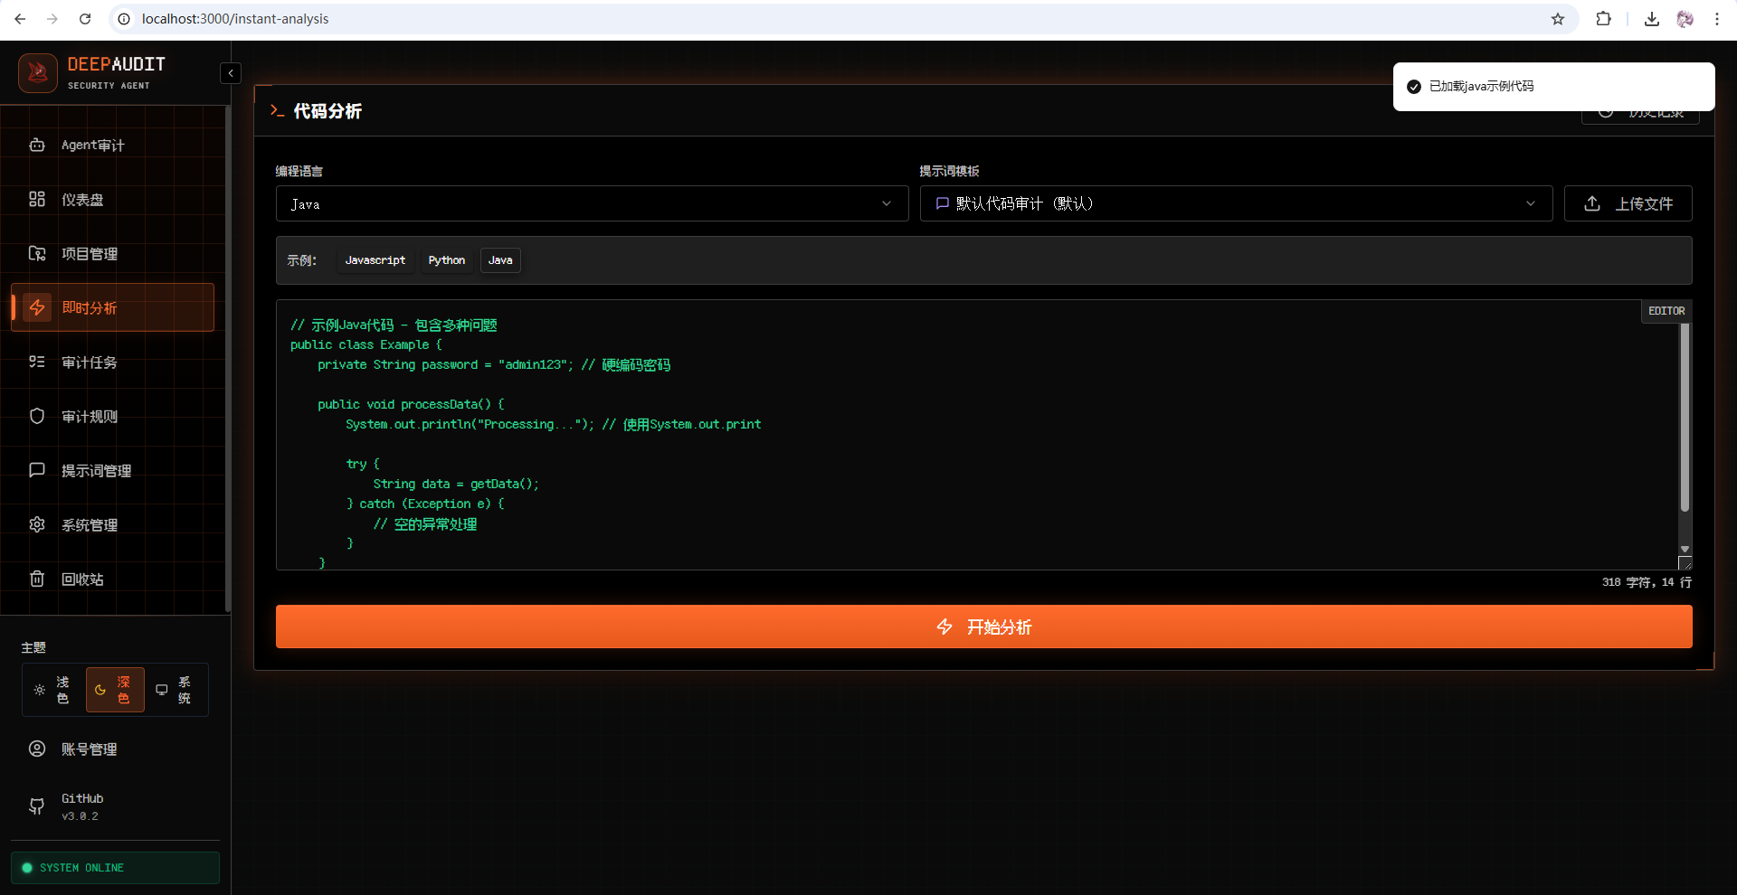Open the GitHub icon link
Viewport: 1737px width, 895px height.
[x=37, y=806]
